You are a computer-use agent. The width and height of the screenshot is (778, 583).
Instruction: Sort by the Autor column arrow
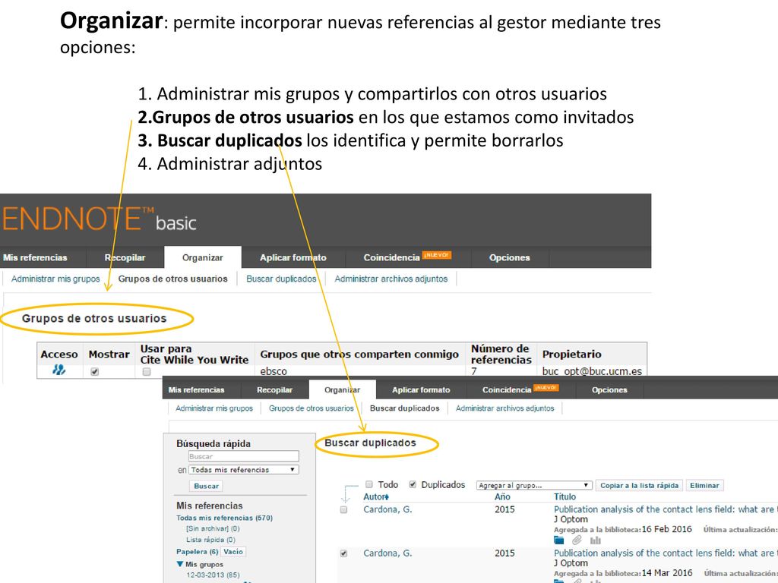coord(387,496)
